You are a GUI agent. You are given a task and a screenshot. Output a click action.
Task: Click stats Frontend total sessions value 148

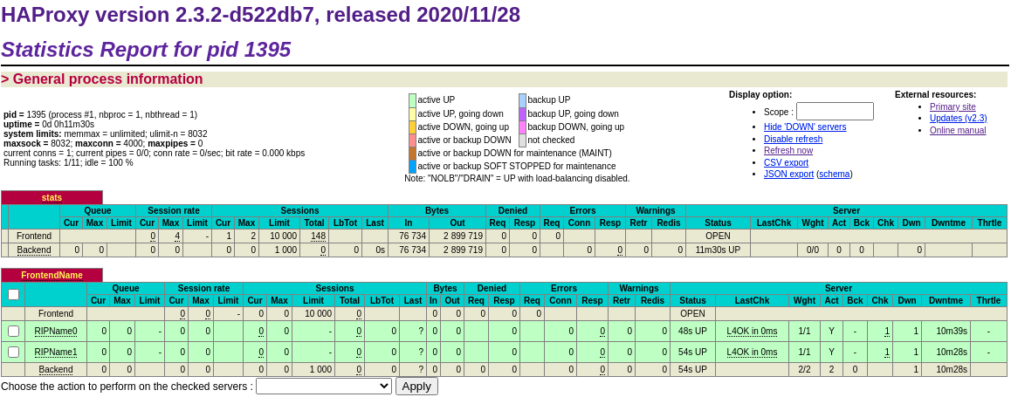click(x=318, y=236)
